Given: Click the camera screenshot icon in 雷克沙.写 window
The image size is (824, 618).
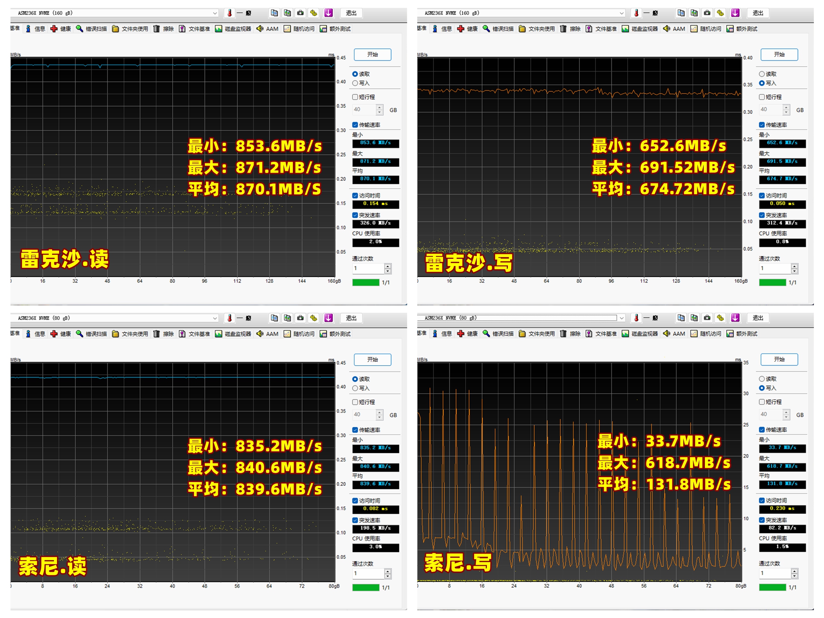Looking at the screenshot, I should click(x=707, y=13).
